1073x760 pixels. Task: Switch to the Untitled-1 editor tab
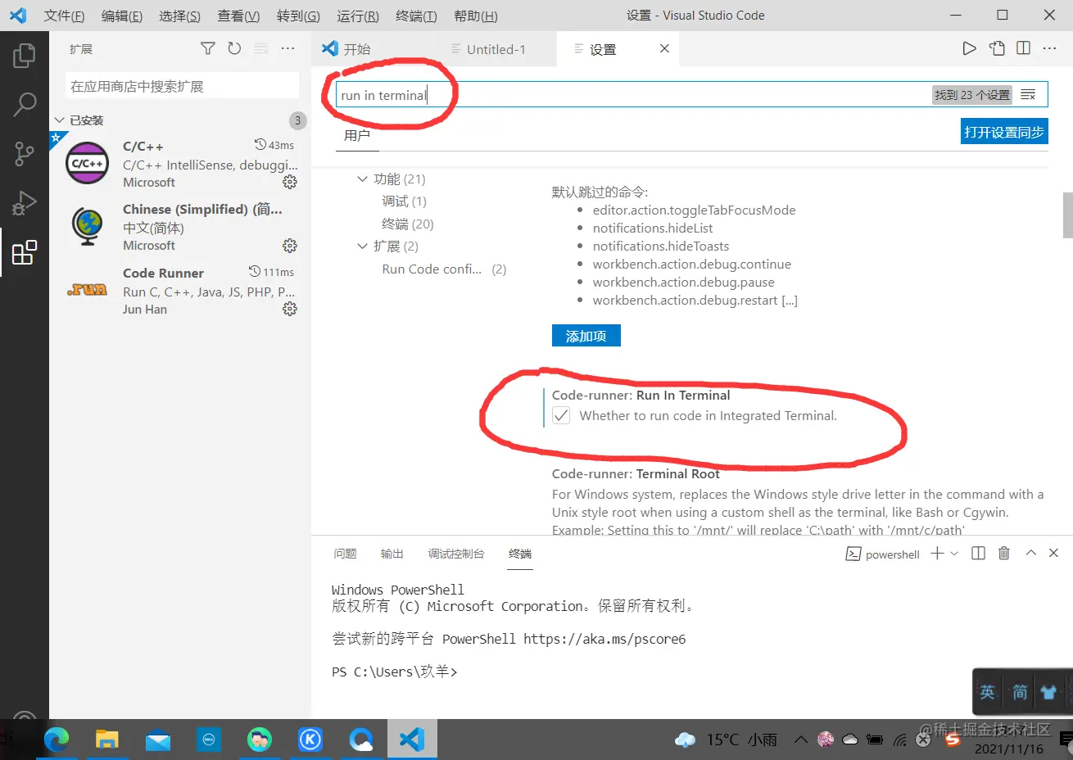coord(495,48)
